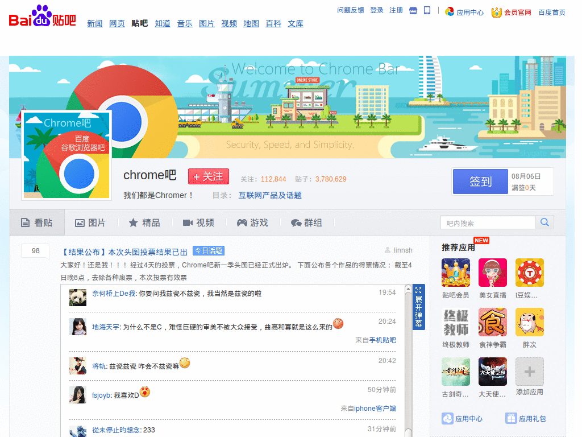Switch to the 游戏 tab

tap(252, 222)
